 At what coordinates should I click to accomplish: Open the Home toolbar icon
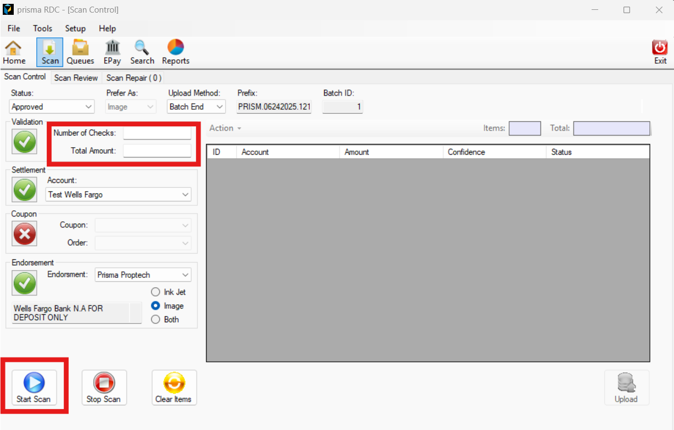14,52
